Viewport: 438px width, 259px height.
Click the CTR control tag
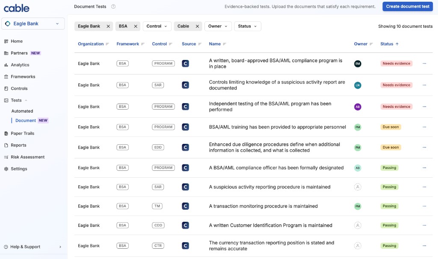(158, 246)
